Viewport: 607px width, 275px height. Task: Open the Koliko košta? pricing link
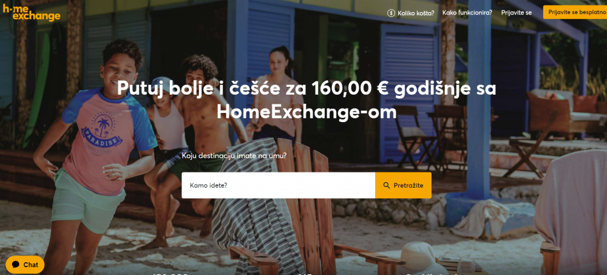(416, 13)
